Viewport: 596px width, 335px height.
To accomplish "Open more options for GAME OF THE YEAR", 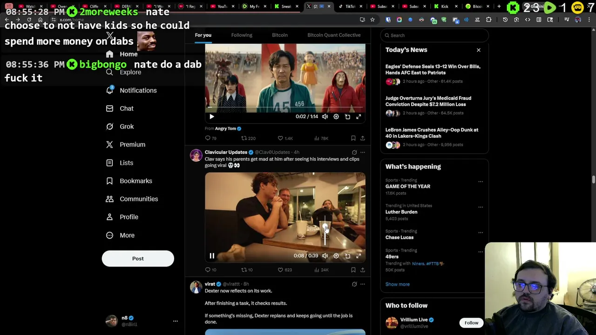I will point(480,181).
